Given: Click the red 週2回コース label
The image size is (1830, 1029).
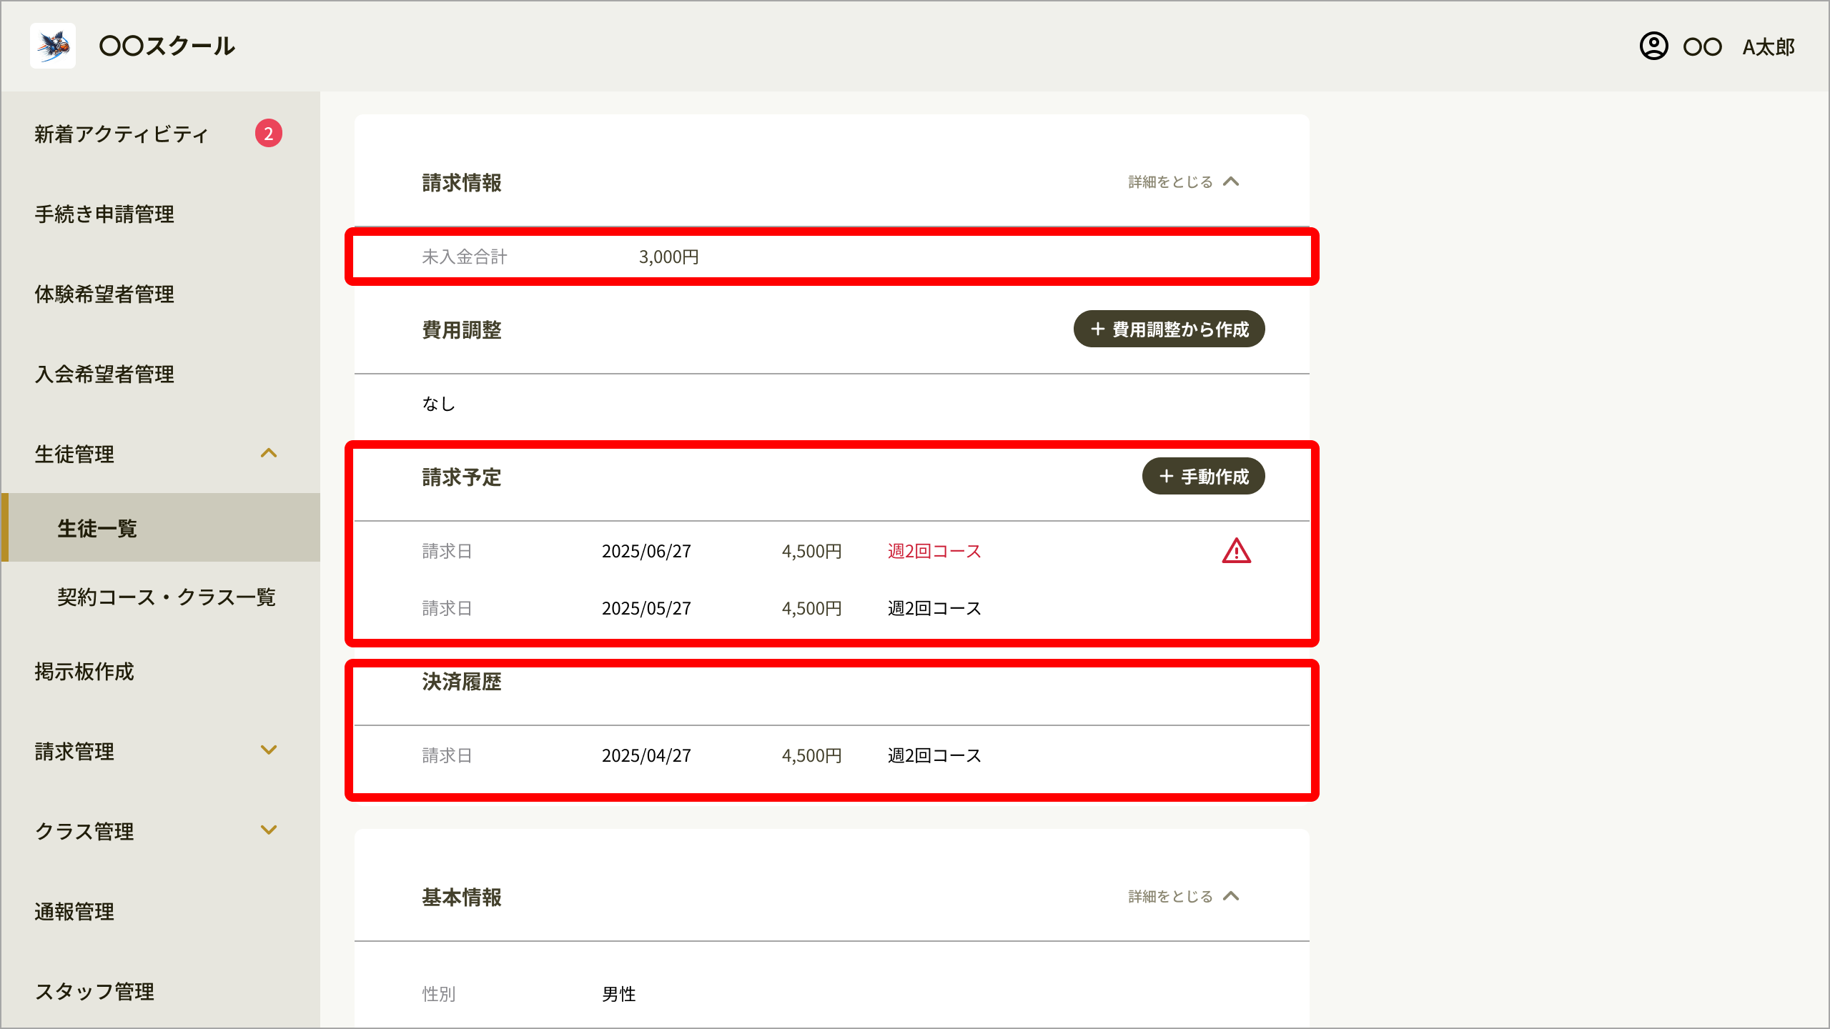Looking at the screenshot, I should pyautogui.click(x=934, y=552).
